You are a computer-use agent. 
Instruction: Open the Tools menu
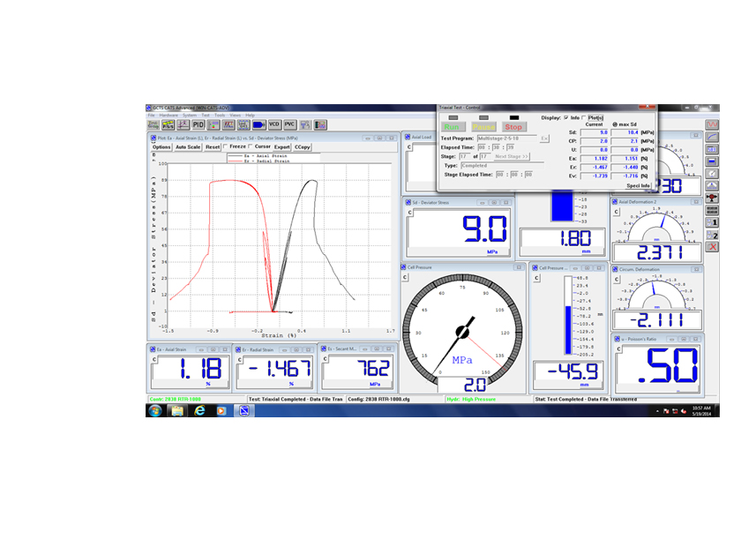pyautogui.click(x=220, y=116)
